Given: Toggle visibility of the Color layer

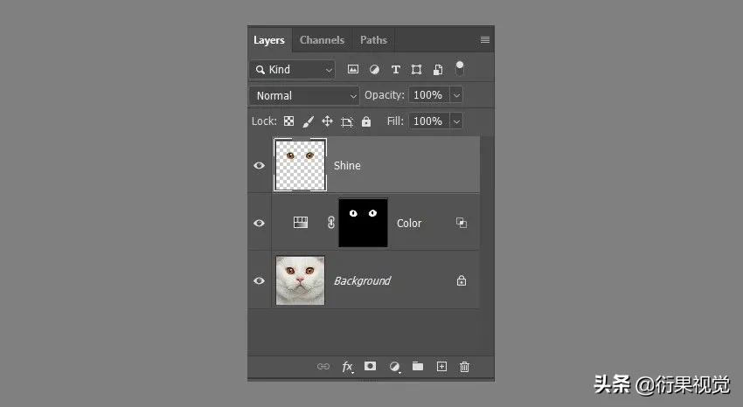Looking at the screenshot, I should (259, 223).
